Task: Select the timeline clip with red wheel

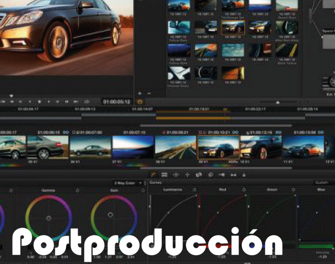Action: pos(261,147)
